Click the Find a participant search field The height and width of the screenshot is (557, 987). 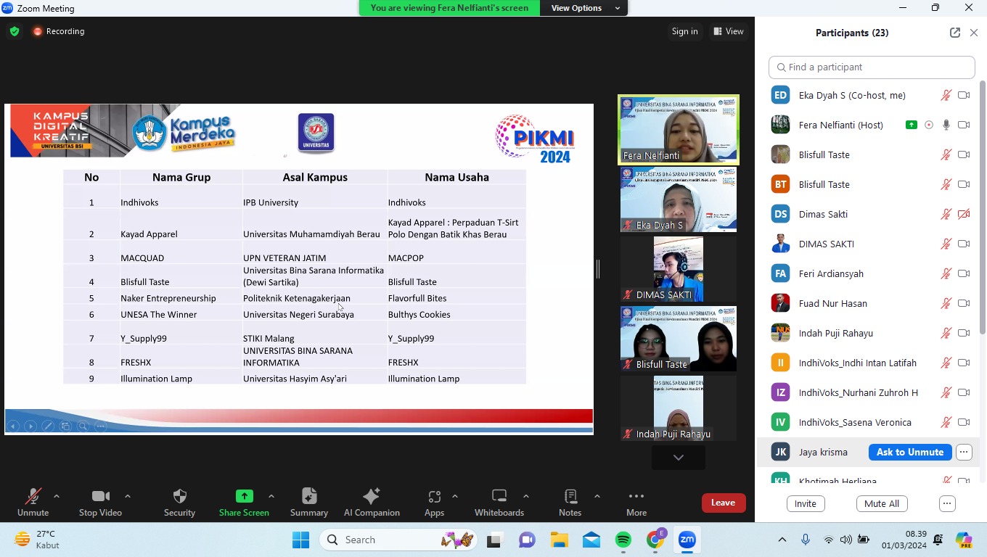point(871,67)
